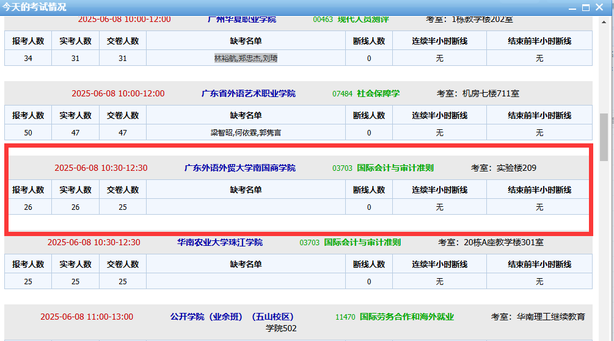This screenshot has width=614, height=341.
Task: Close the 今天的考试情况 window
Action: [x=600, y=7]
